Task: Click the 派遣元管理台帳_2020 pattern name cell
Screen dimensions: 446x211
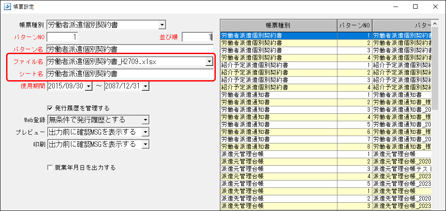Action: coord(402,161)
